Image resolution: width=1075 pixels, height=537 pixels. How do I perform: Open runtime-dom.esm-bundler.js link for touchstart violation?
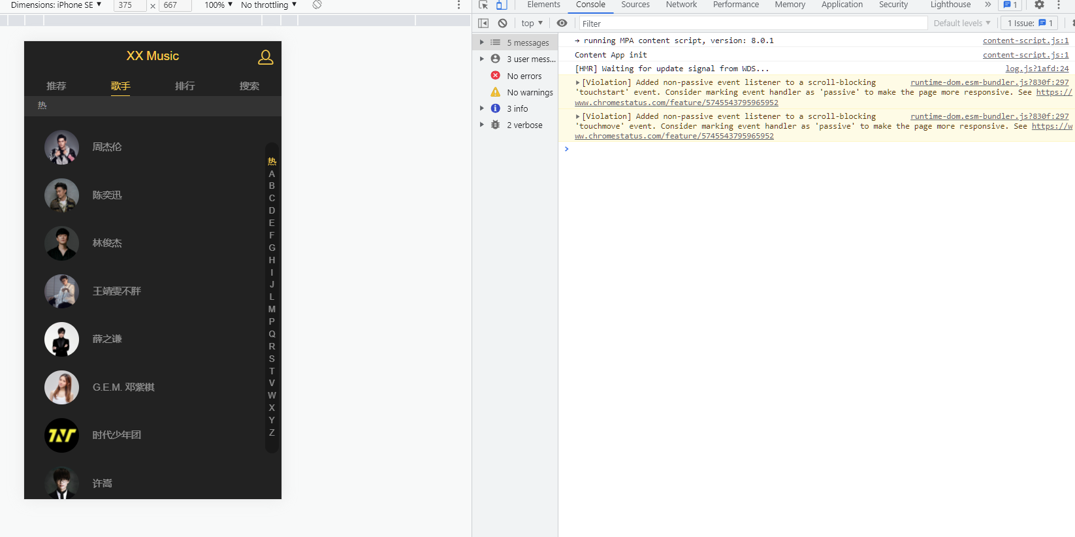[989, 82]
